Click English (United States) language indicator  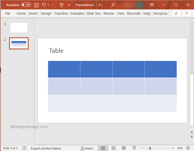46,148
